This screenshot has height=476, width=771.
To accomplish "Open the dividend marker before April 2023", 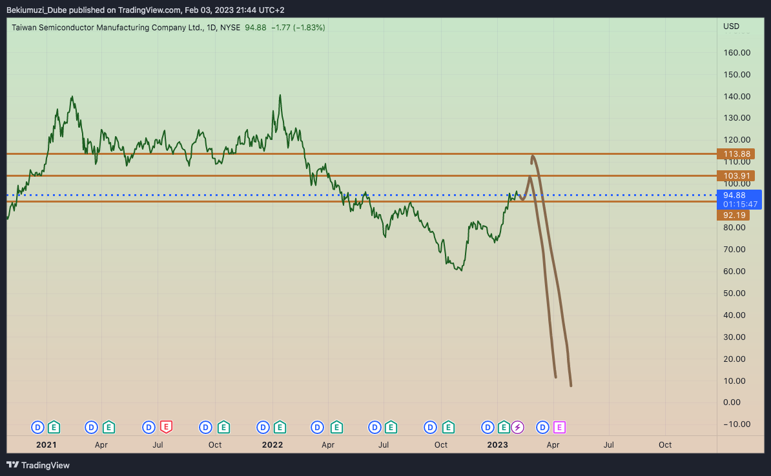I will tap(542, 428).
